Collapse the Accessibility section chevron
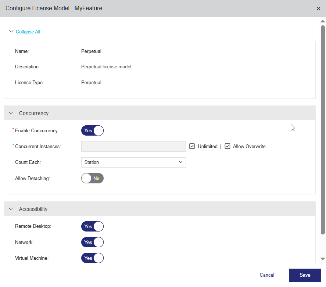This screenshot has width=326, height=287. coord(11,209)
